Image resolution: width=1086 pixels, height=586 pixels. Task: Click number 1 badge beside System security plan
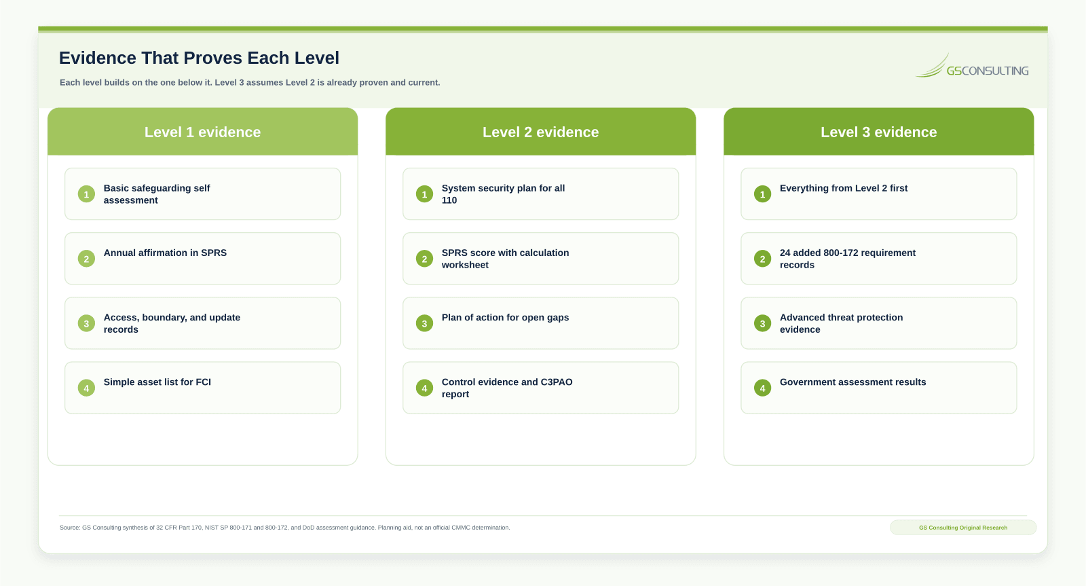click(x=424, y=194)
